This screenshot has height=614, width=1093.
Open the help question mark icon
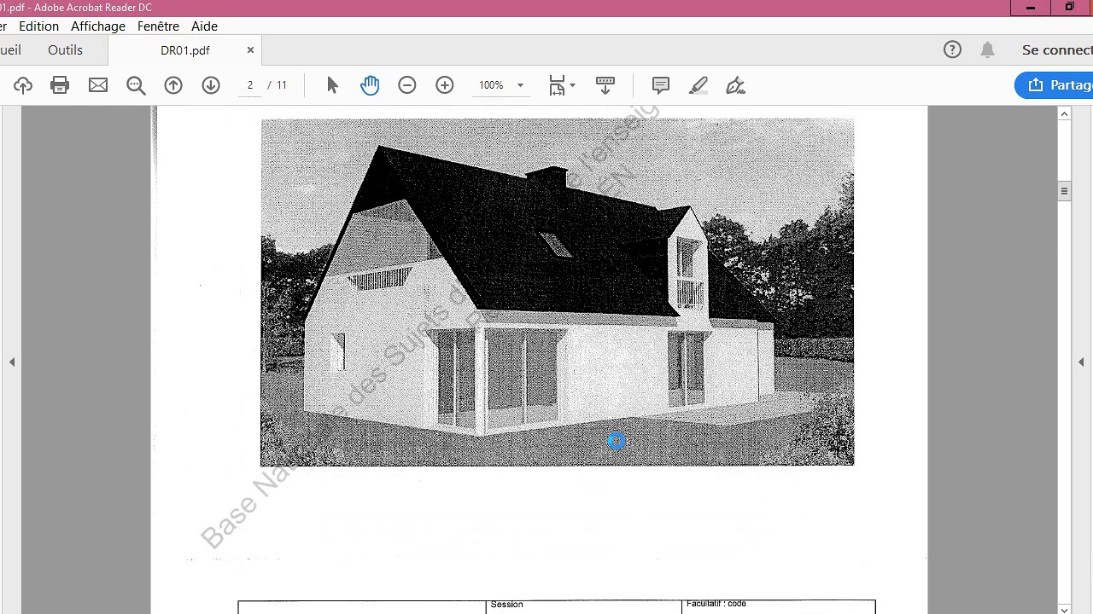click(952, 49)
